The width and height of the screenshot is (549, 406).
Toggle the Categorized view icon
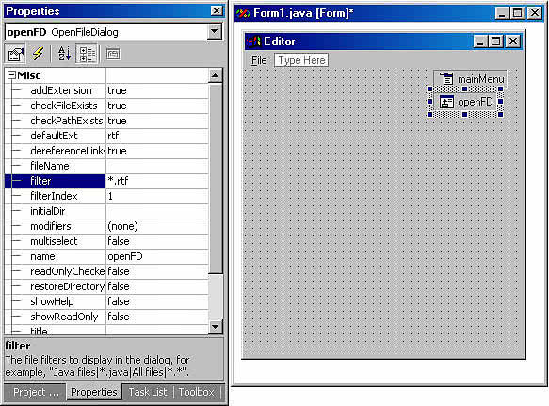(87, 54)
